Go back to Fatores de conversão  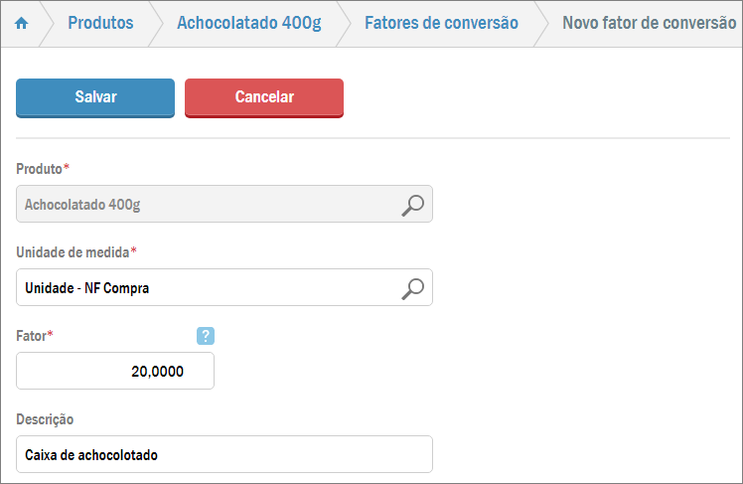pos(441,23)
